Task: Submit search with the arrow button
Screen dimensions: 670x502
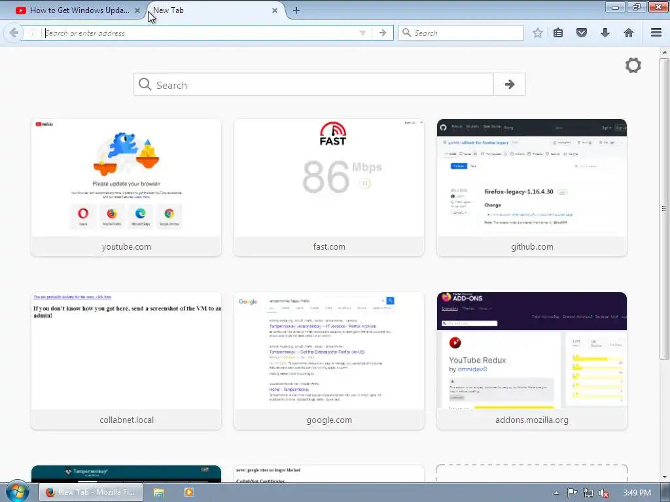Action: (x=509, y=84)
